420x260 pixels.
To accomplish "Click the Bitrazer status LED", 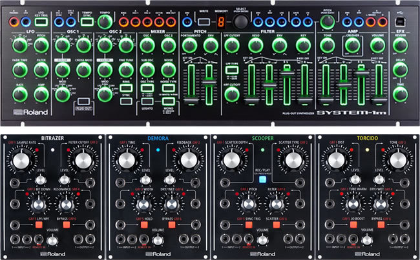I will [x=53, y=150].
